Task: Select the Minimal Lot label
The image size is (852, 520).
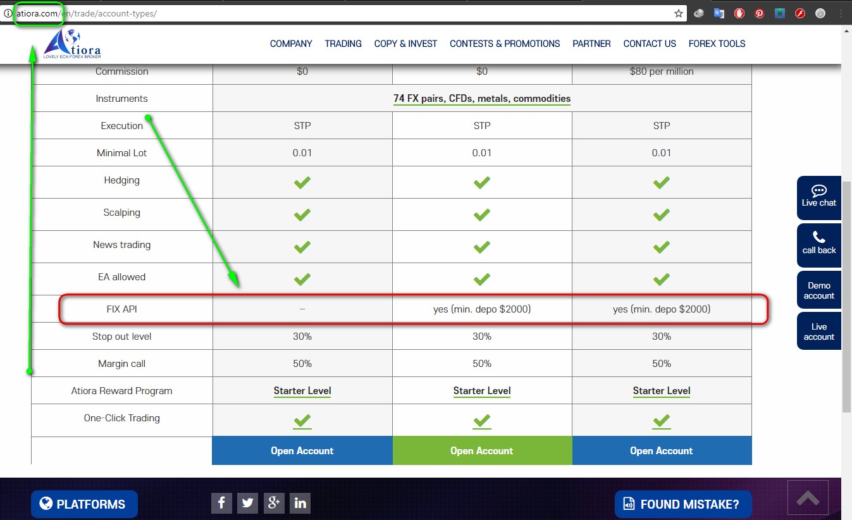Action: point(122,153)
